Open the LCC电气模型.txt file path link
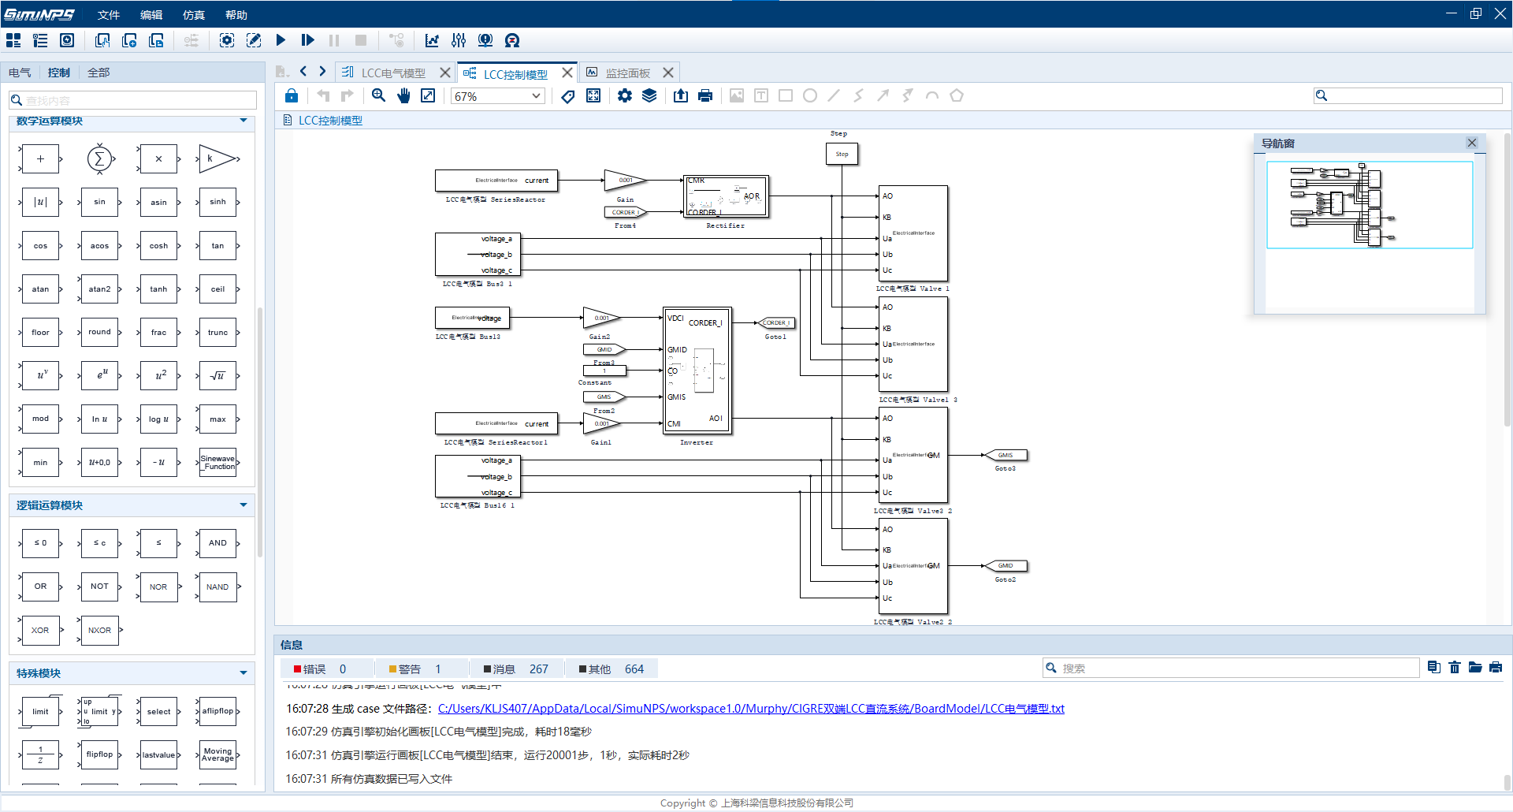The height and width of the screenshot is (812, 1513). (751, 709)
